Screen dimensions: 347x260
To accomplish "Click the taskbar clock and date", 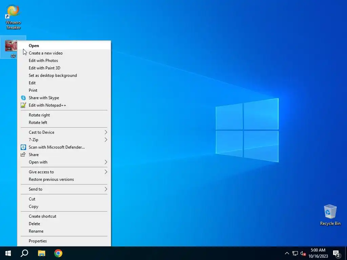I will 318,253.
